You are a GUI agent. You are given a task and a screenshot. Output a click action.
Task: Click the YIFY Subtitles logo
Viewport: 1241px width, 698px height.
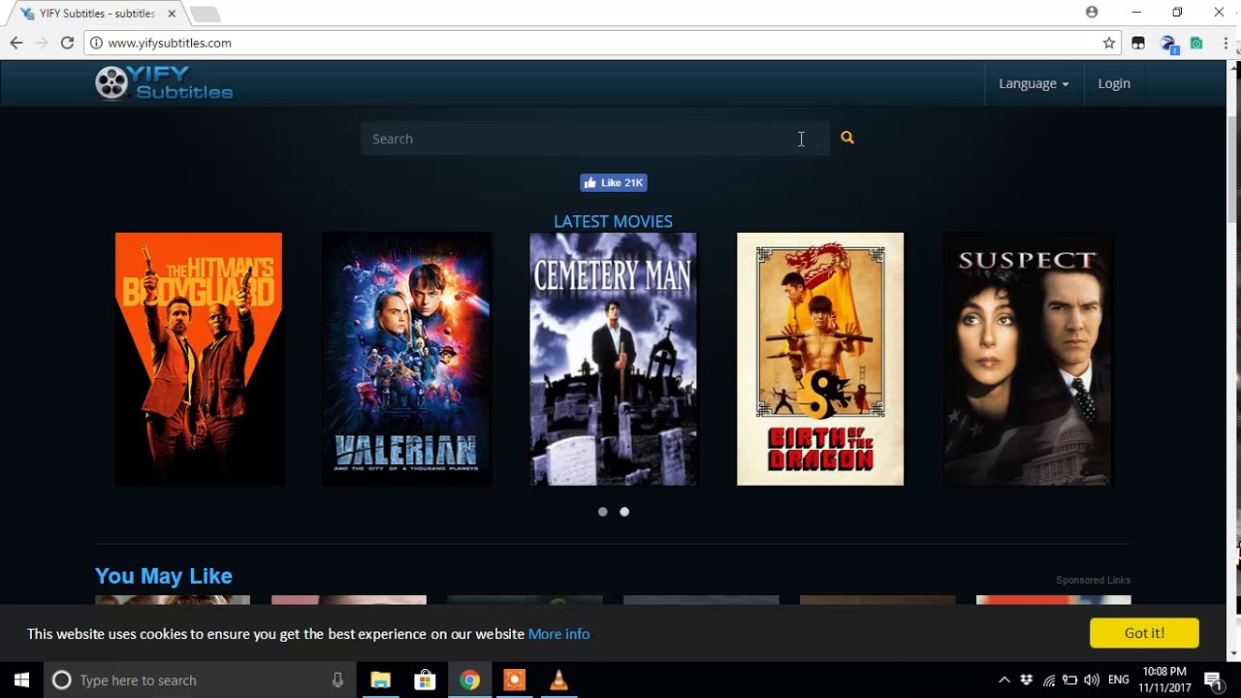click(x=164, y=83)
